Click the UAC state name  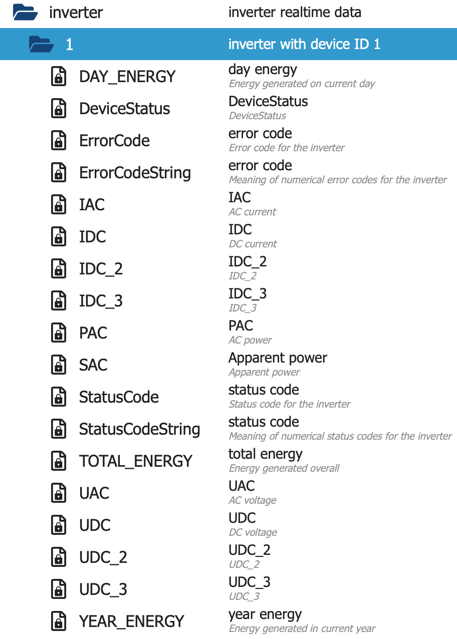point(94,493)
